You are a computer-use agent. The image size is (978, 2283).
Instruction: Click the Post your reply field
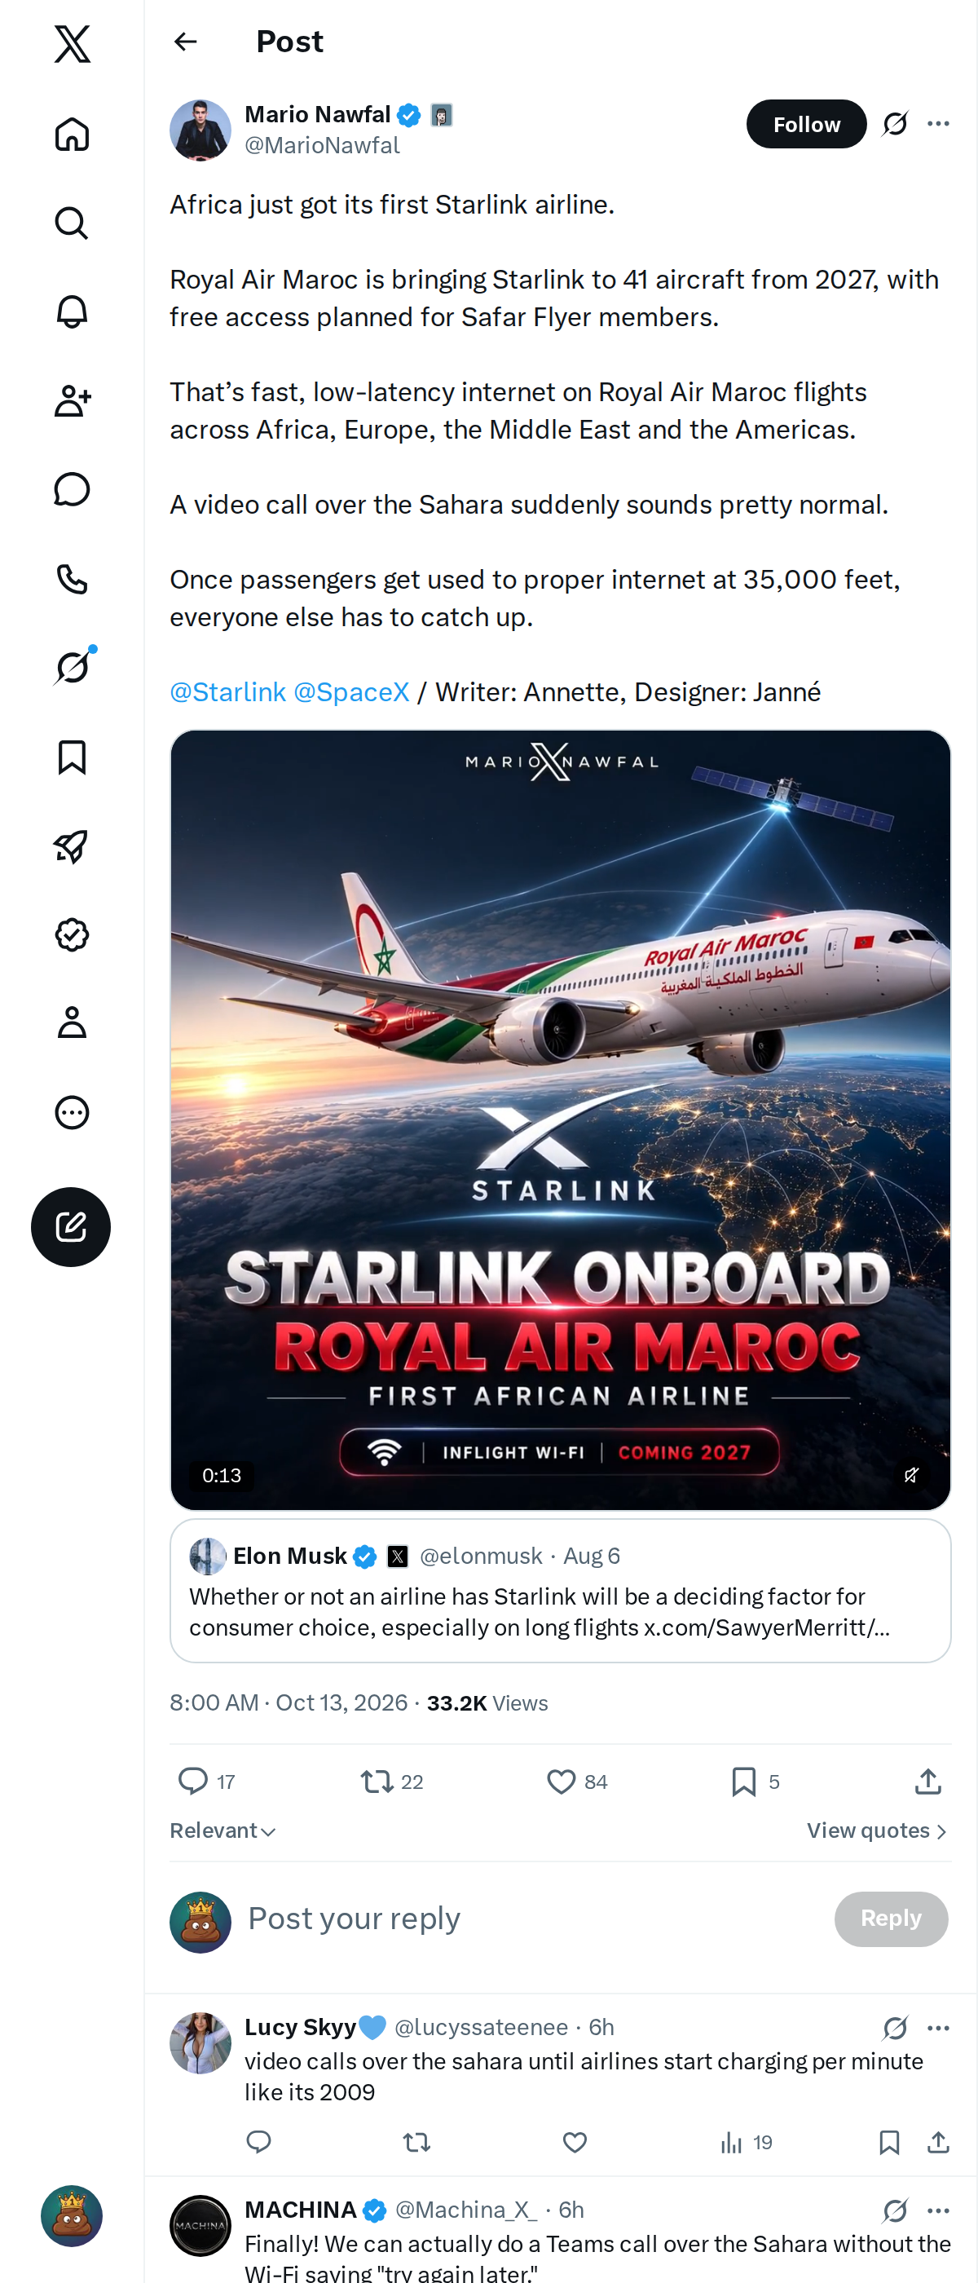click(531, 1919)
